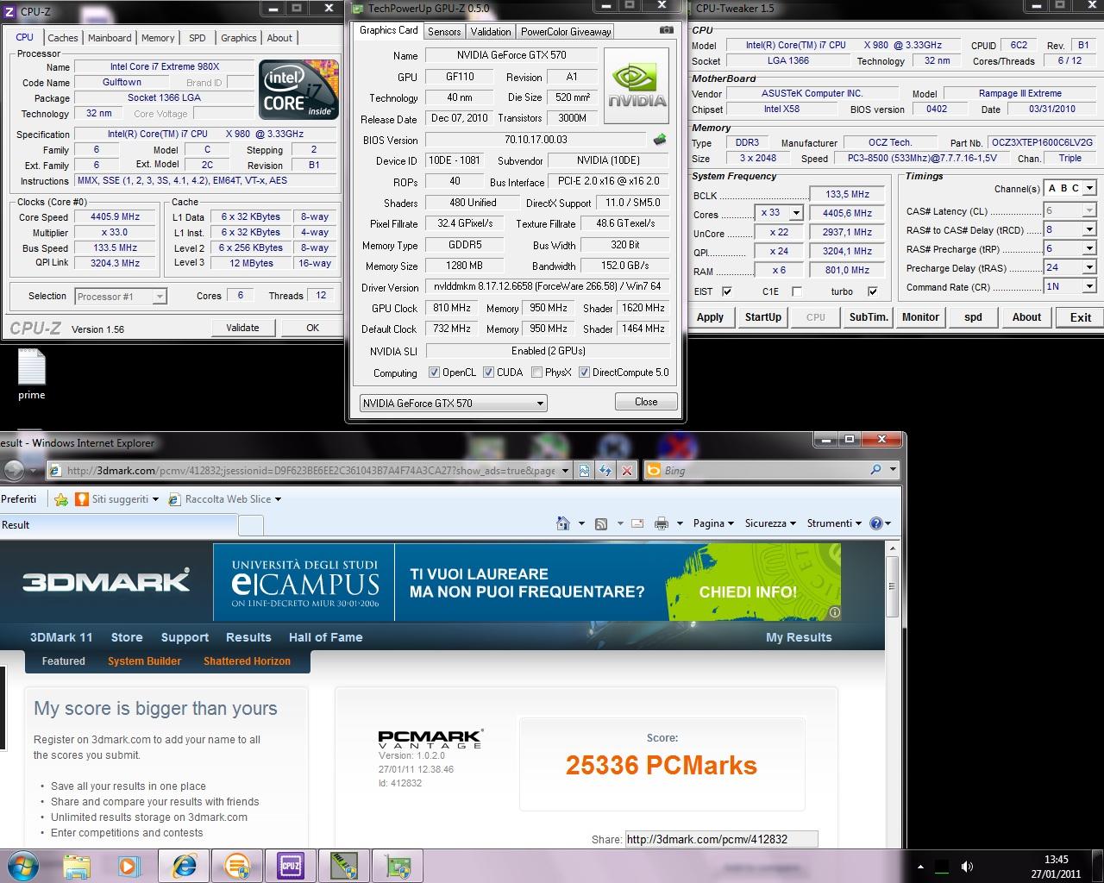The image size is (1104, 883).
Task: Open the Pagina menu dropdown
Action: (x=713, y=523)
